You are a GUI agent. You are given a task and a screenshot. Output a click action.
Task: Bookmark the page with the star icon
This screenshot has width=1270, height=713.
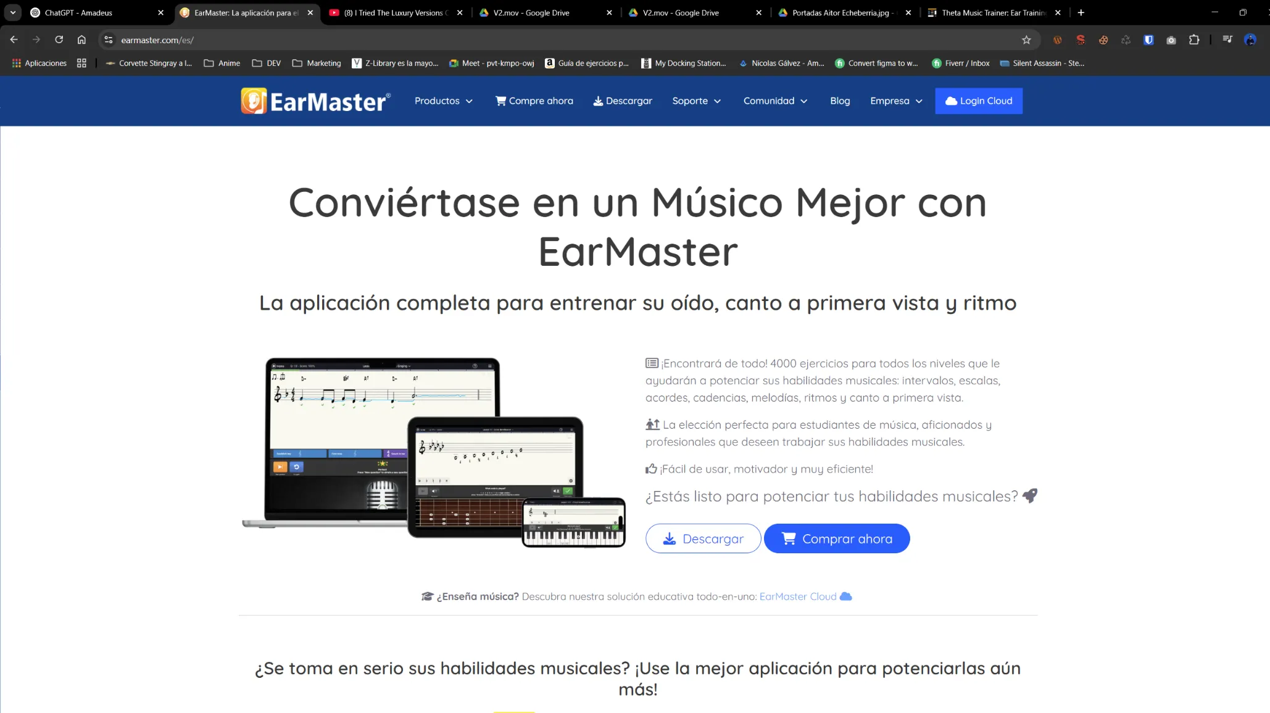tap(1027, 39)
